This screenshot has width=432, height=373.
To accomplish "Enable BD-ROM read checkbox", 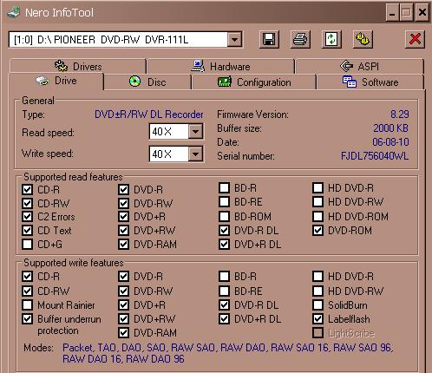I will [224, 216].
